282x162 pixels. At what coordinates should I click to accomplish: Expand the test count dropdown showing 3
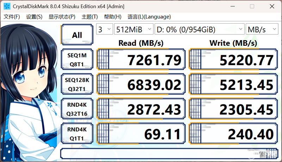[104, 29]
